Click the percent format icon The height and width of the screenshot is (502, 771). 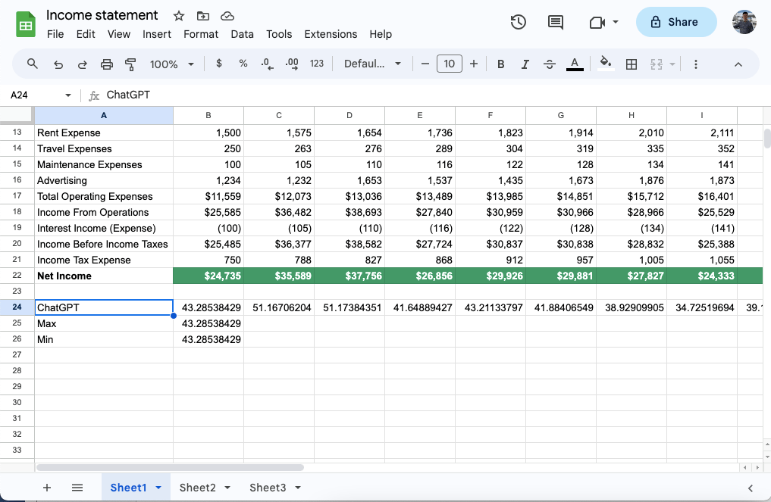click(243, 64)
